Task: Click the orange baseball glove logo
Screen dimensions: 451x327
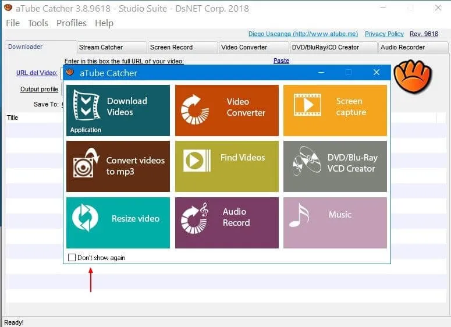Action: 413,76
